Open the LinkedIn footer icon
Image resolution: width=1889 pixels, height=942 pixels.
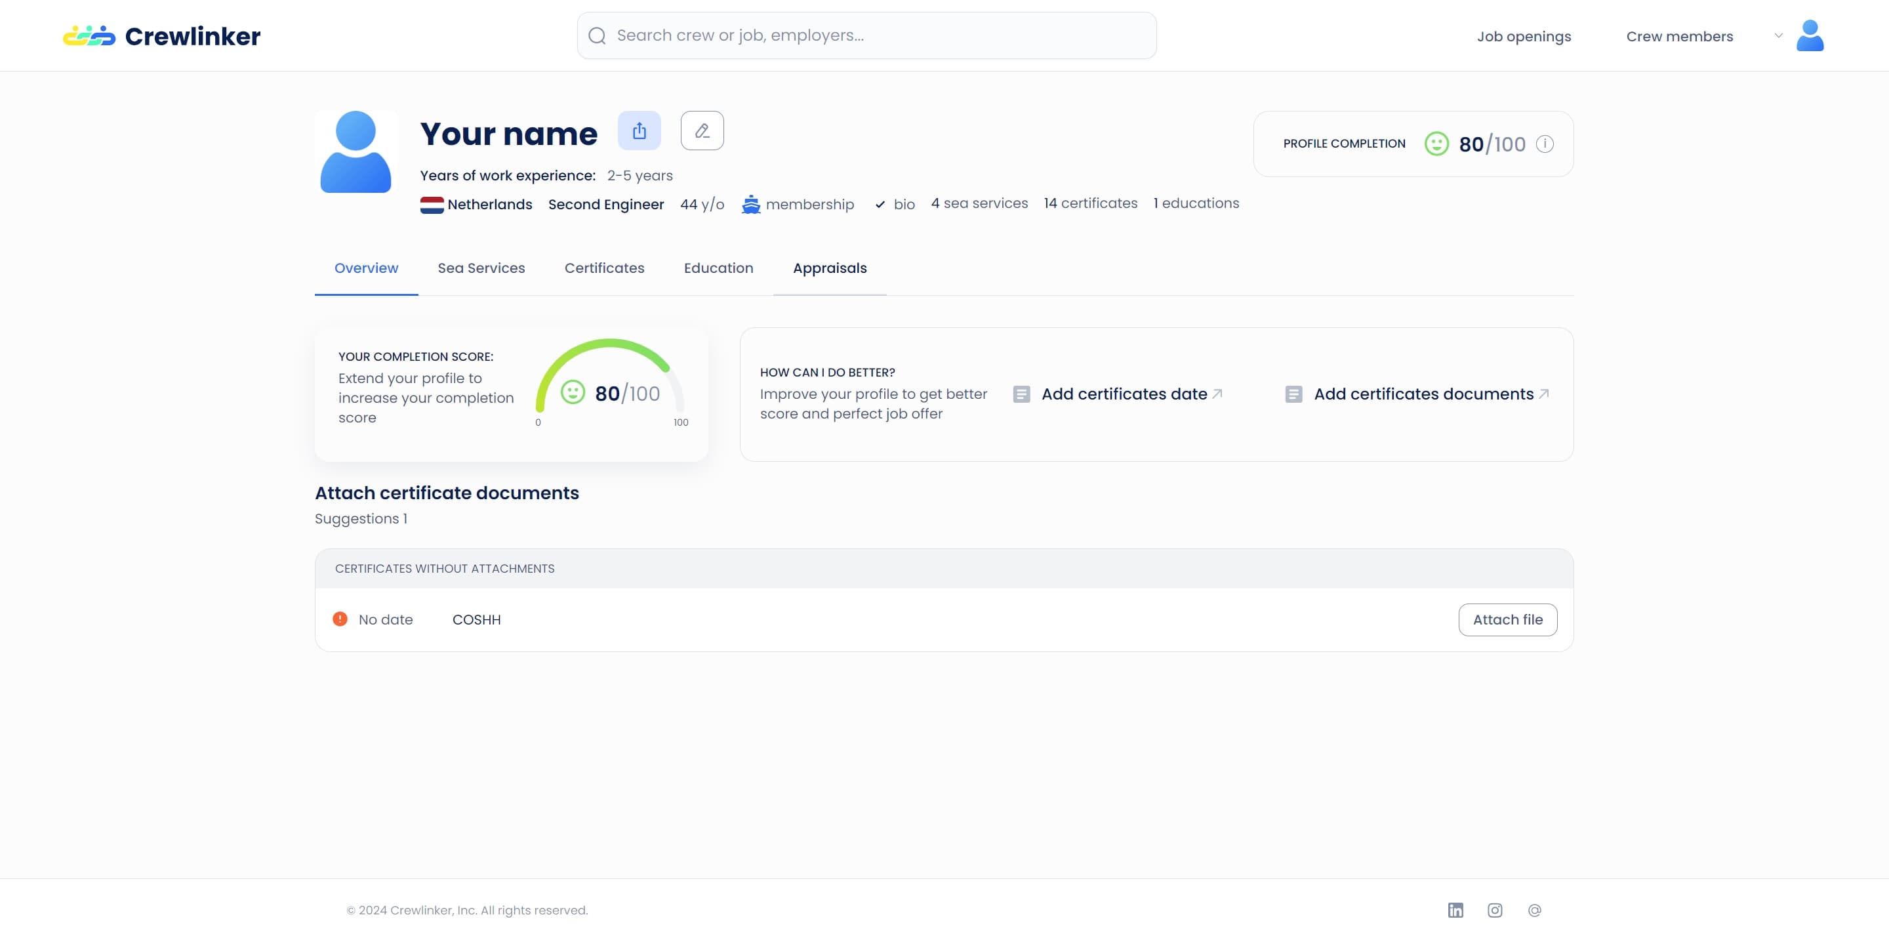pyautogui.click(x=1455, y=911)
